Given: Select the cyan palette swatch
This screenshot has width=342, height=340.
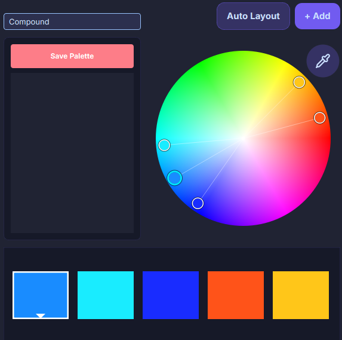Looking at the screenshot, I should [106, 295].
